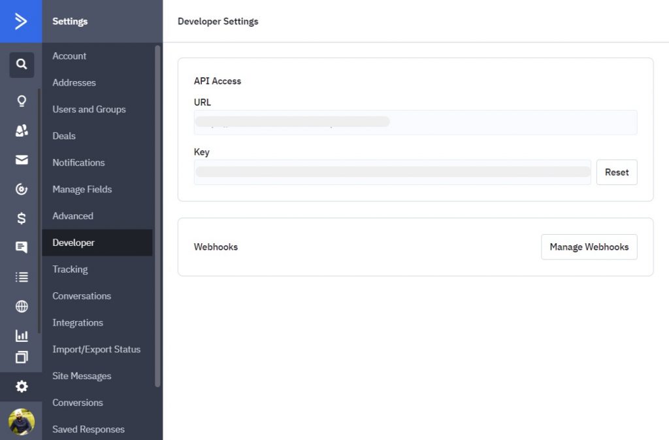The width and height of the screenshot is (669, 440).
Task: Open the Reports bar chart icon
Action: tap(22, 335)
